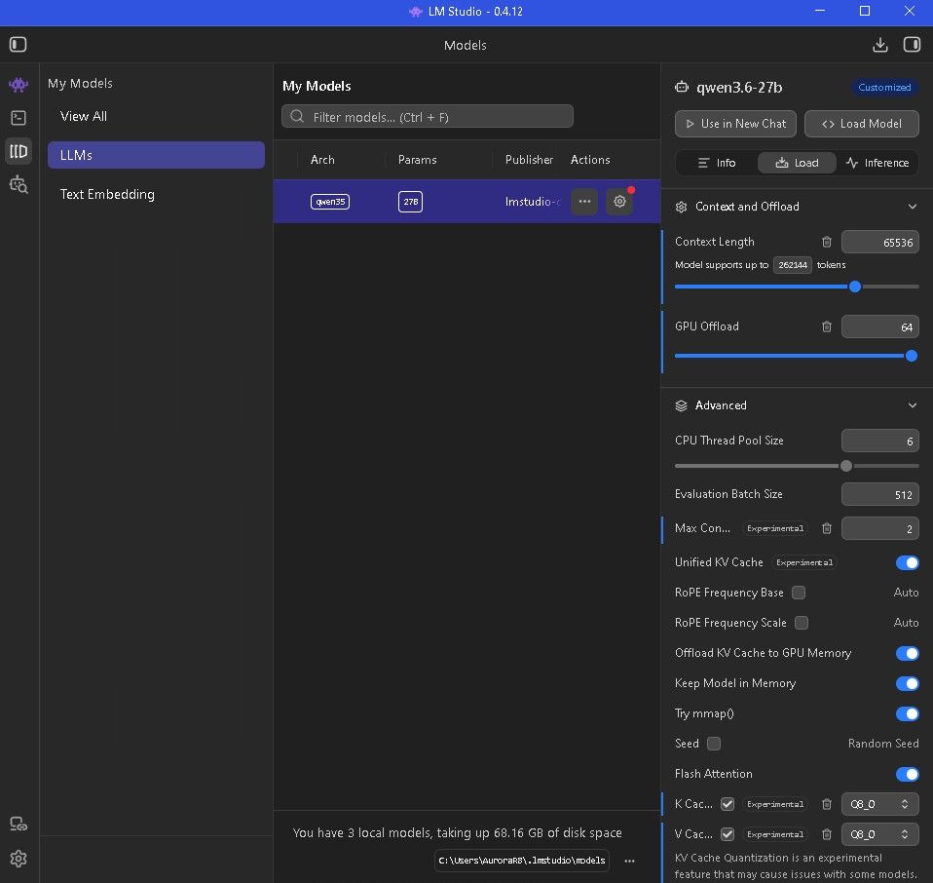Reset V Cache quantization with trash icon
This screenshot has height=883, width=933.
pyautogui.click(x=827, y=834)
